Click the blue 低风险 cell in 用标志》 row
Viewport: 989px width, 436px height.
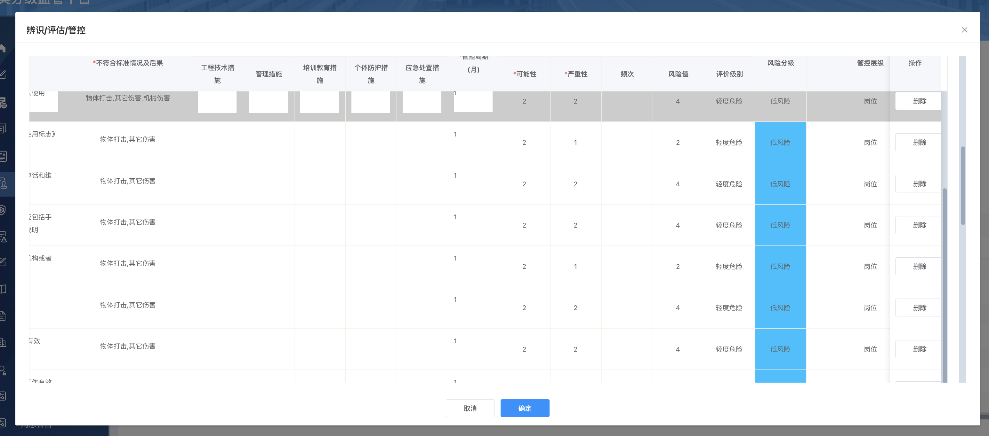coord(780,142)
